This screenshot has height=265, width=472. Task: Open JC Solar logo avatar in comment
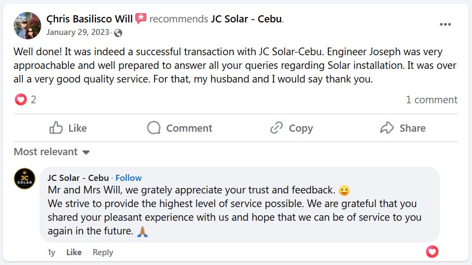pyautogui.click(x=25, y=179)
